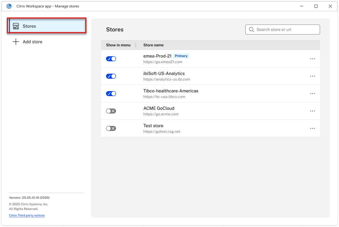
Task: Click the https://hc-usa.tibco.com URL
Action: [x=164, y=97]
